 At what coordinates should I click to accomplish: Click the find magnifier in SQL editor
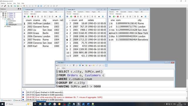tap(97, 65)
